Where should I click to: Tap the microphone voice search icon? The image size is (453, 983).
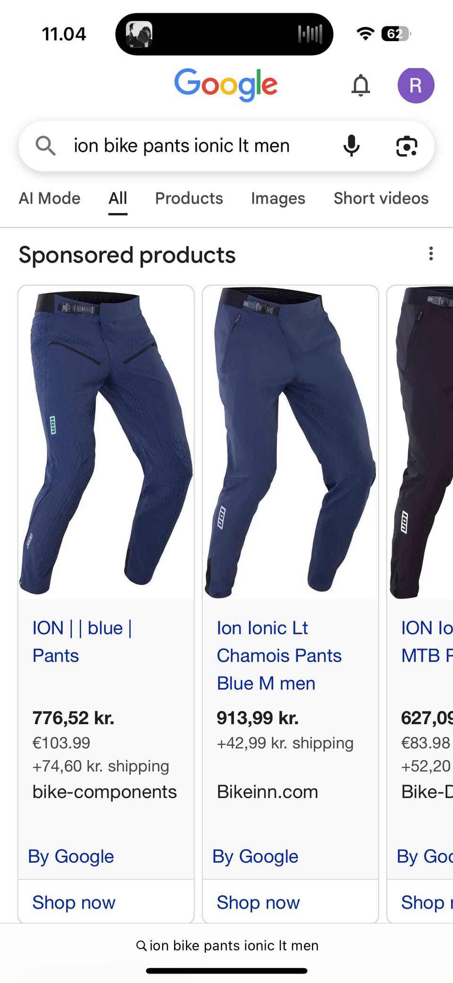[x=351, y=145]
